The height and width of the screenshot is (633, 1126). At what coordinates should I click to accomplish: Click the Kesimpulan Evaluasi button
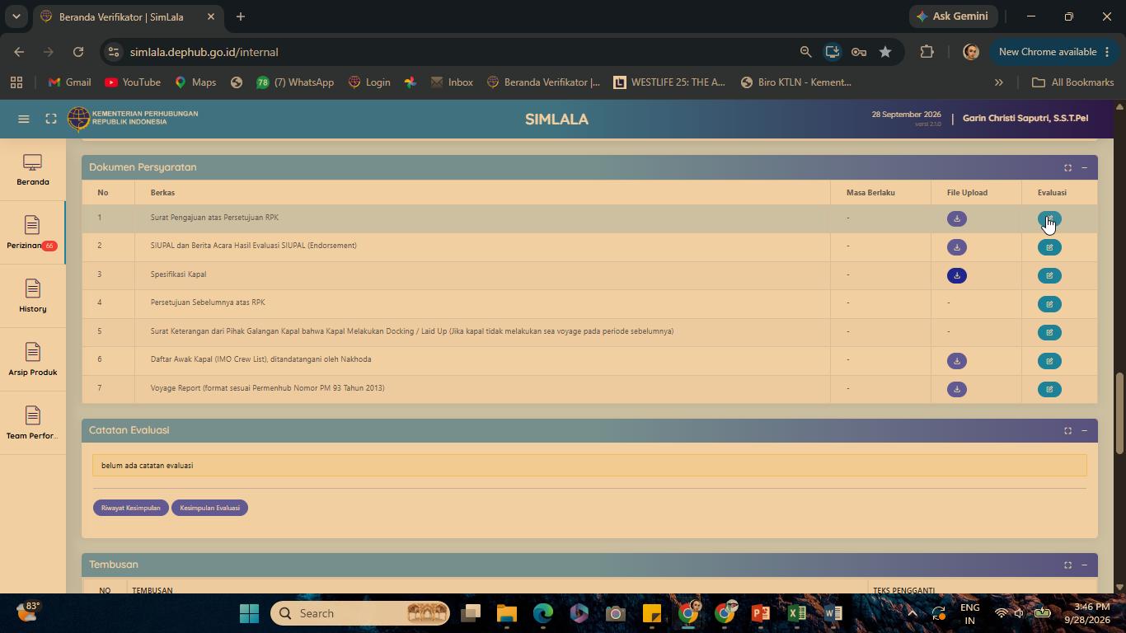[210, 508]
